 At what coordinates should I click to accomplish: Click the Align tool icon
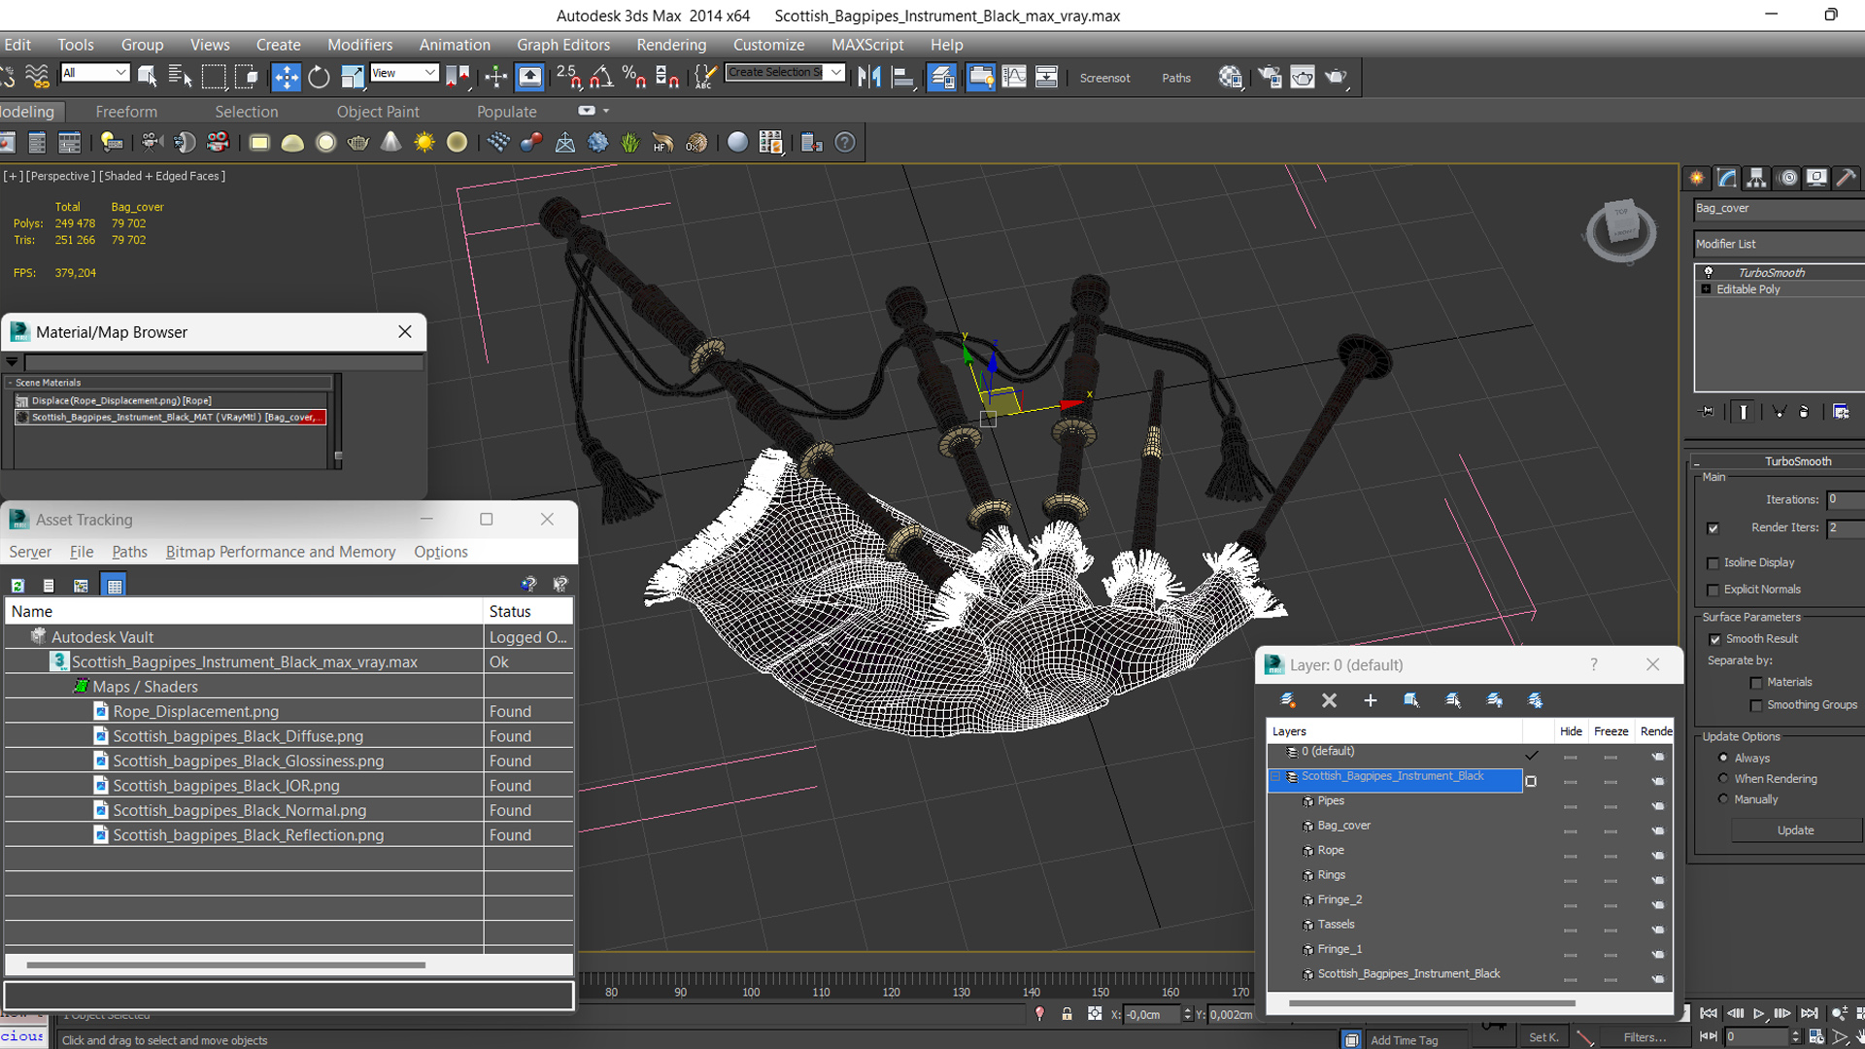coord(903,77)
